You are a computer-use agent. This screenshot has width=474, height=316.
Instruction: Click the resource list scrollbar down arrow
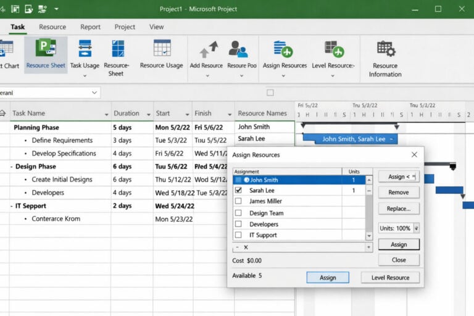click(369, 236)
